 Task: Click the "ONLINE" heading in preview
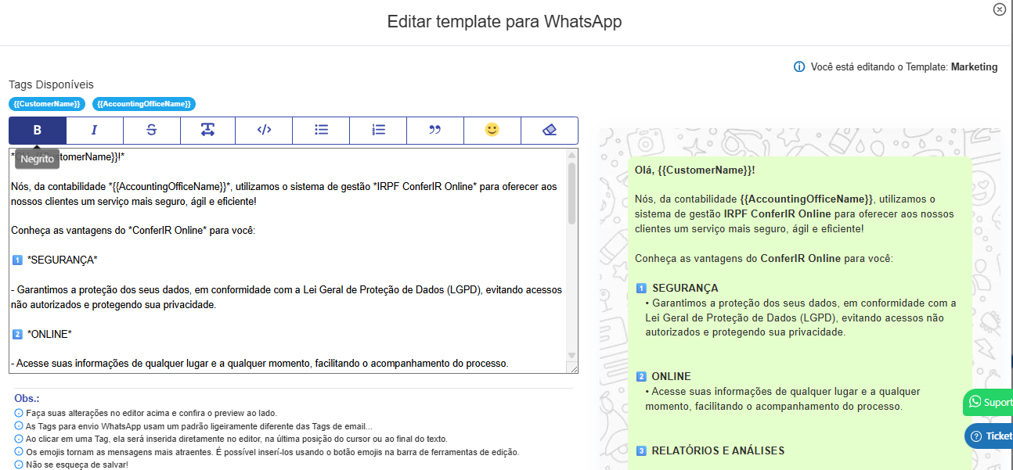click(672, 376)
